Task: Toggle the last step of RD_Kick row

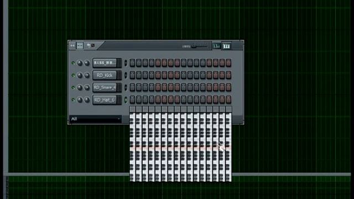Action: tap(228, 75)
